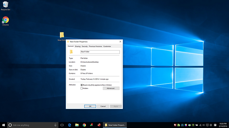Viewport: 229px width, 128px height.
Task: Click the rainbow color tray icon
Action: (186, 125)
